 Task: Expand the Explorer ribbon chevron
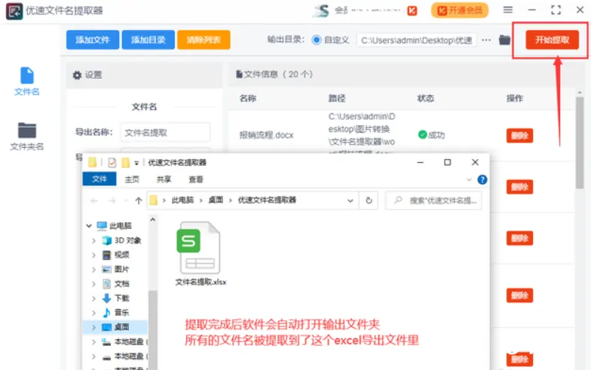click(x=469, y=179)
